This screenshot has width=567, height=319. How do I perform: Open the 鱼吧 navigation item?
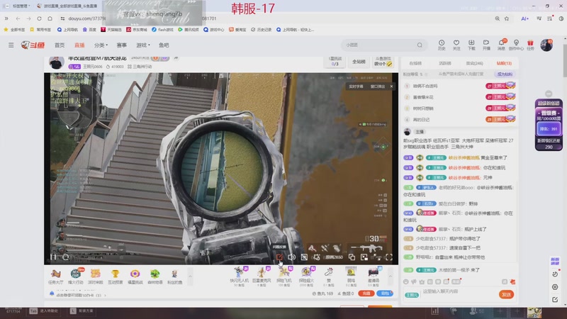click(x=164, y=45)
